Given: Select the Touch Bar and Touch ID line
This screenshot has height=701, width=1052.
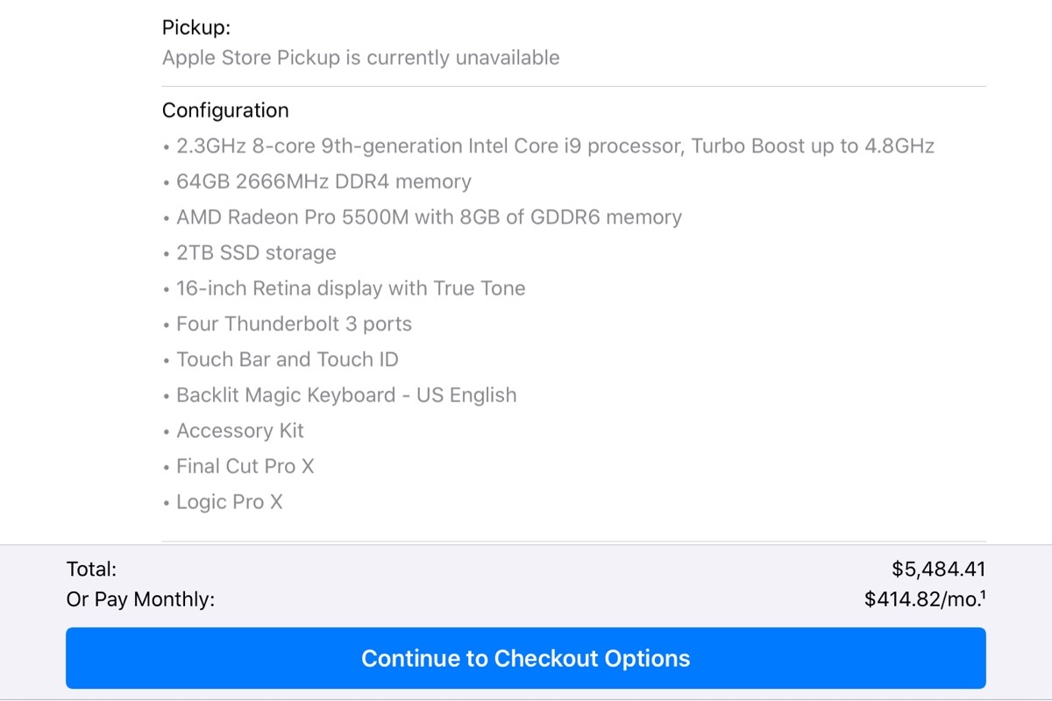Looking at the screenshot, I should [288, 359].
